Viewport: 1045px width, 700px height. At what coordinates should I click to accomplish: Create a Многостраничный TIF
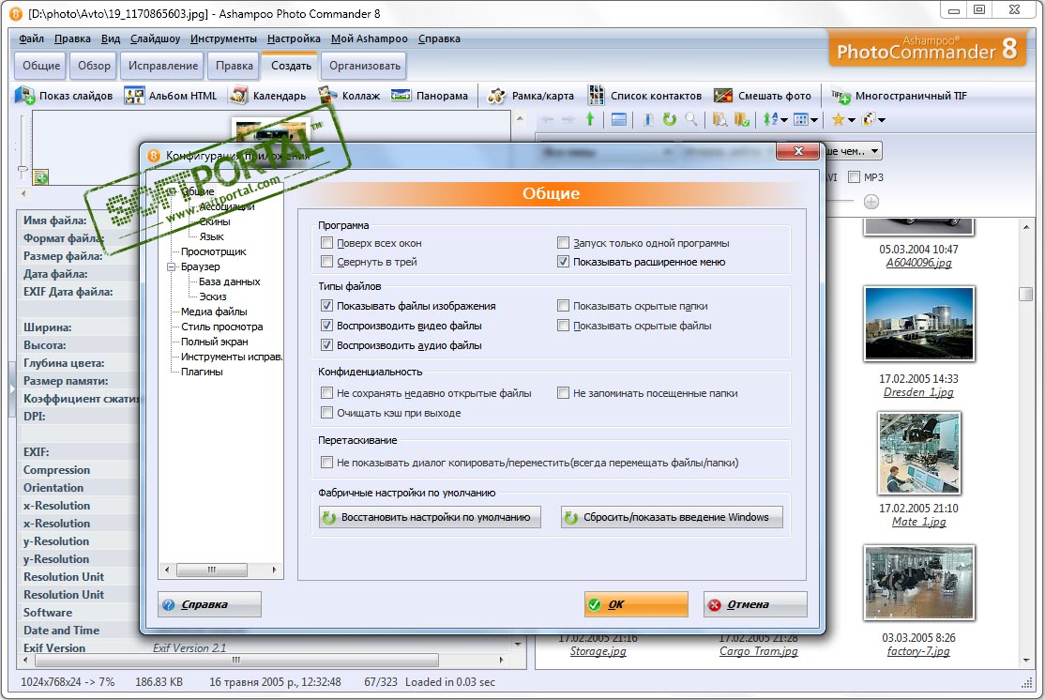tap(899, 96)
